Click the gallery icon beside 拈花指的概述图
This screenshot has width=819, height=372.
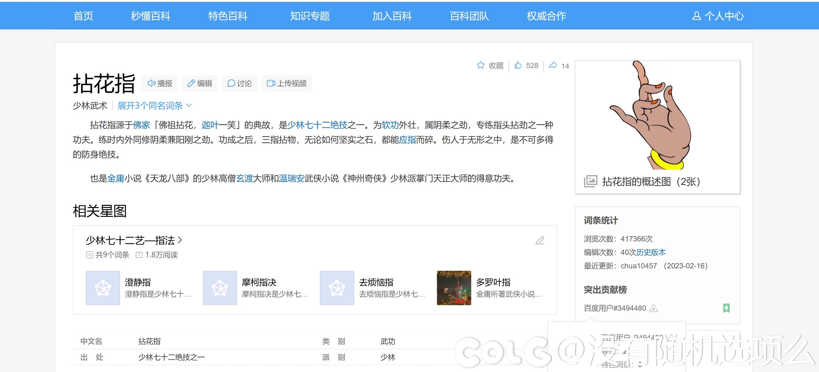(x=590, y=181)
